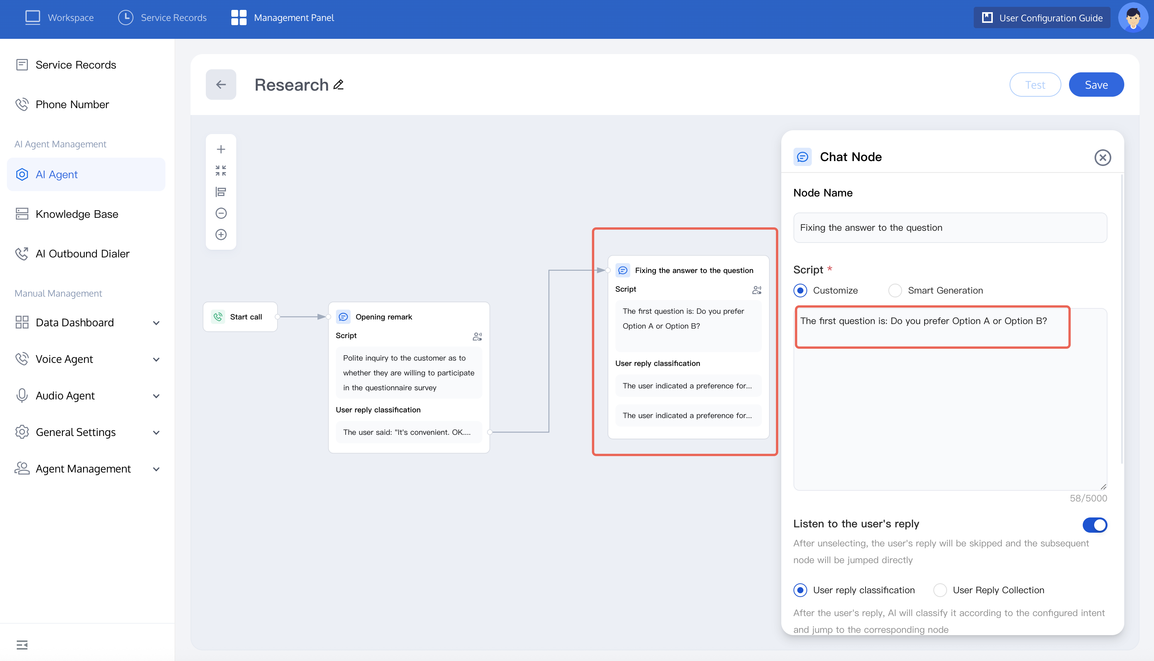Screen dimensions: 1154x661
Task: Click the zoom in plus circle icon
Action: [221, 235]
